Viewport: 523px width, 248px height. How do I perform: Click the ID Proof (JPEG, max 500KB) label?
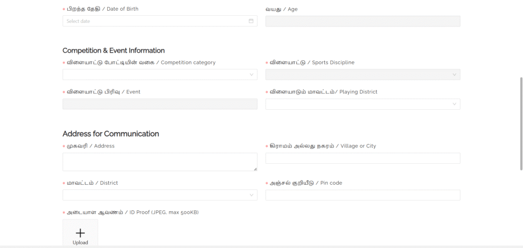pyautogui.click(x=132, y=212)
